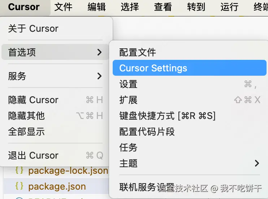Select 设置 with the command-comma shortcut

pos(190,84)
